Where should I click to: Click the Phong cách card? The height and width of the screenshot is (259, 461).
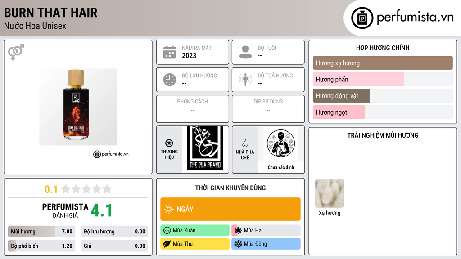pos(193,109)
